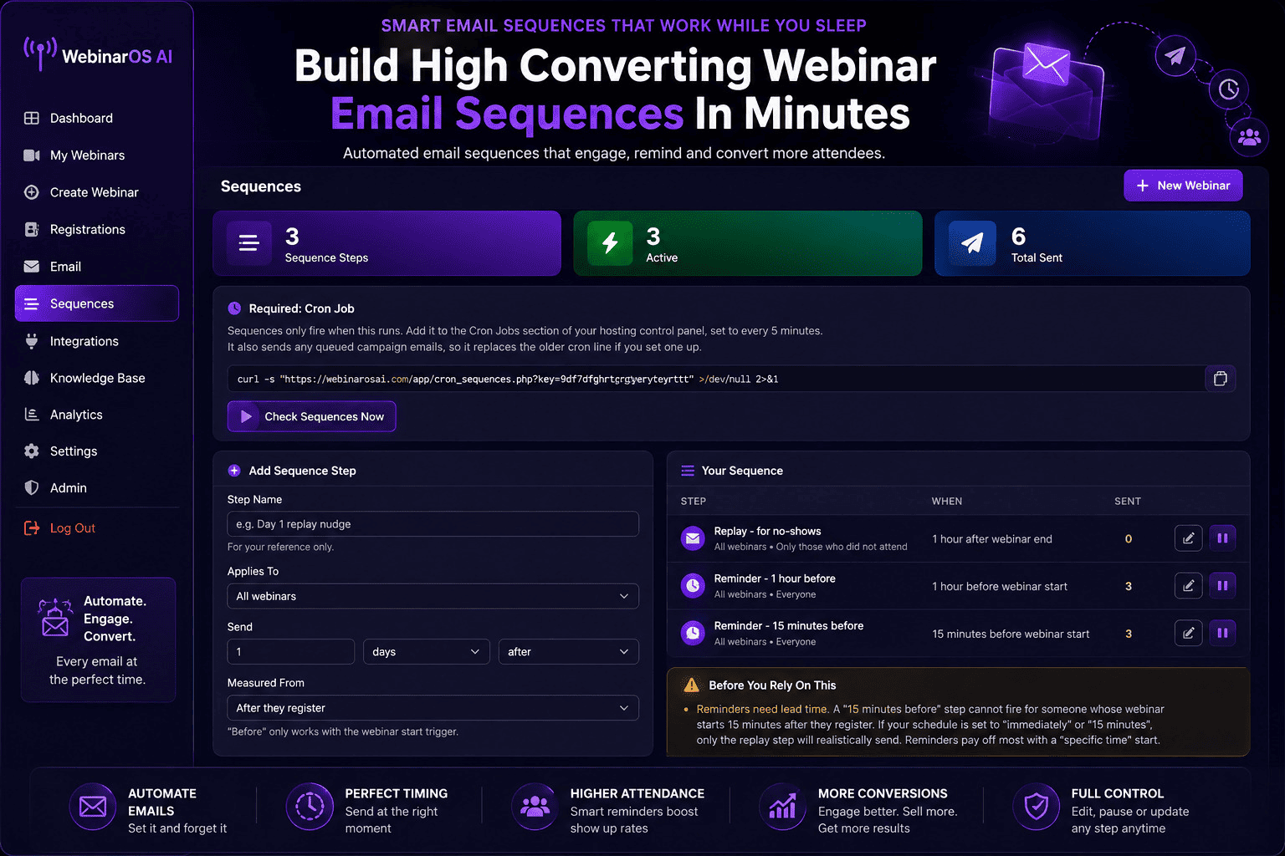Screen dimensions: 1285x856
Task: Click the Active count card
Action: (x=747, y=243)
